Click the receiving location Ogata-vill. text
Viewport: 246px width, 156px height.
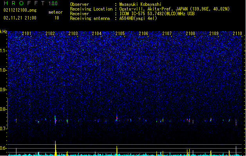(x=174, y=9)
